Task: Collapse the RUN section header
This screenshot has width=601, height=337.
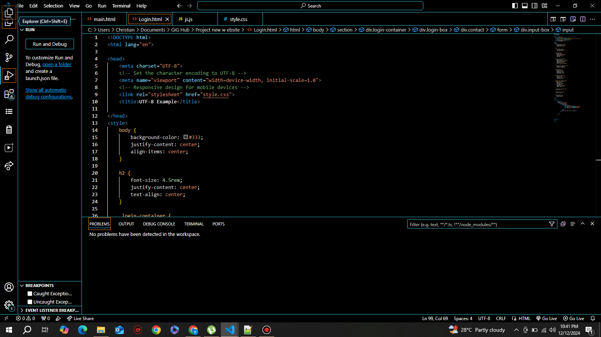Action: (30, 30)
